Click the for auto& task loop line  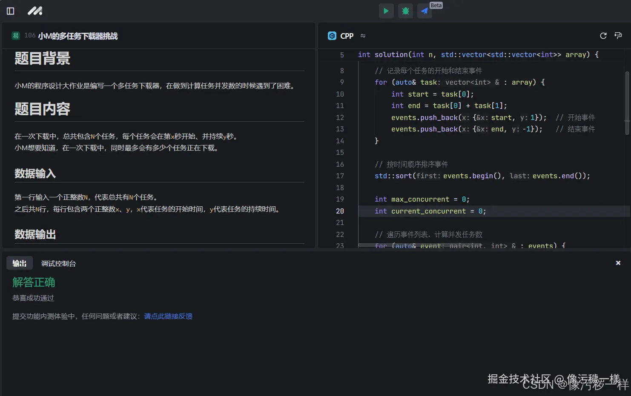click(460, 83)
